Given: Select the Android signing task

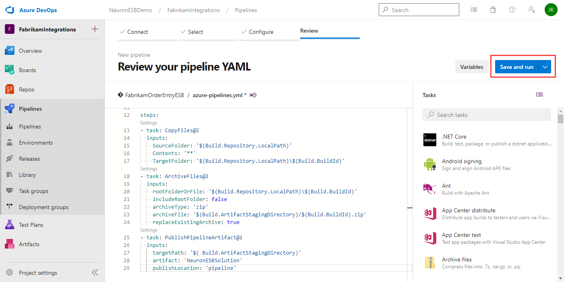Looking at the screenshot, I should tap(487, 164).
